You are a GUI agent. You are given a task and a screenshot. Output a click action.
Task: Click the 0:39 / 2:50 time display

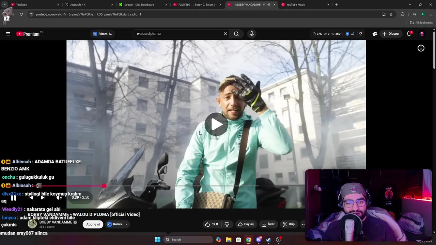pos(80,197)
